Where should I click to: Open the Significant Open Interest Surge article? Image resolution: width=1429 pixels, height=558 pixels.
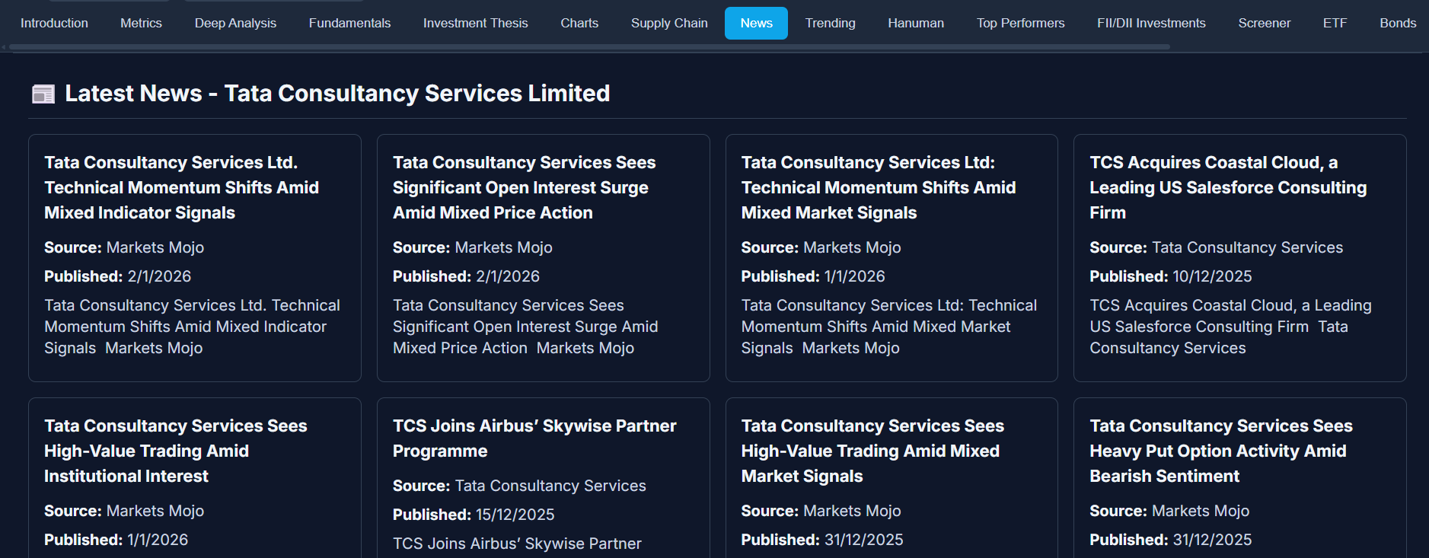524,187
